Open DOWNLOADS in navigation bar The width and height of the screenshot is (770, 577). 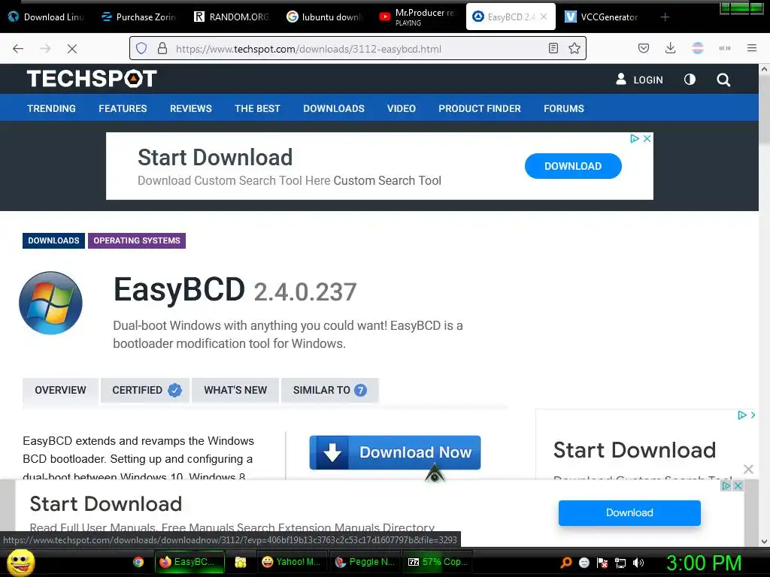point(334,108)
